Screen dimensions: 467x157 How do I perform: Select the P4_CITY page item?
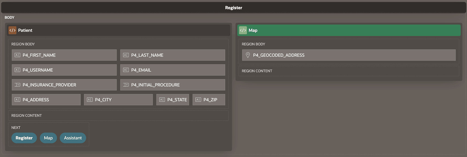[x=118, y=100]
